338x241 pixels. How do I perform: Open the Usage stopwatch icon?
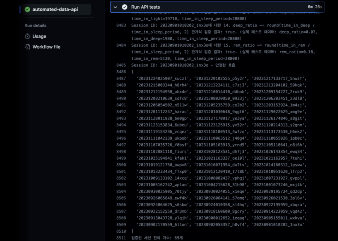tap(27, 36)
